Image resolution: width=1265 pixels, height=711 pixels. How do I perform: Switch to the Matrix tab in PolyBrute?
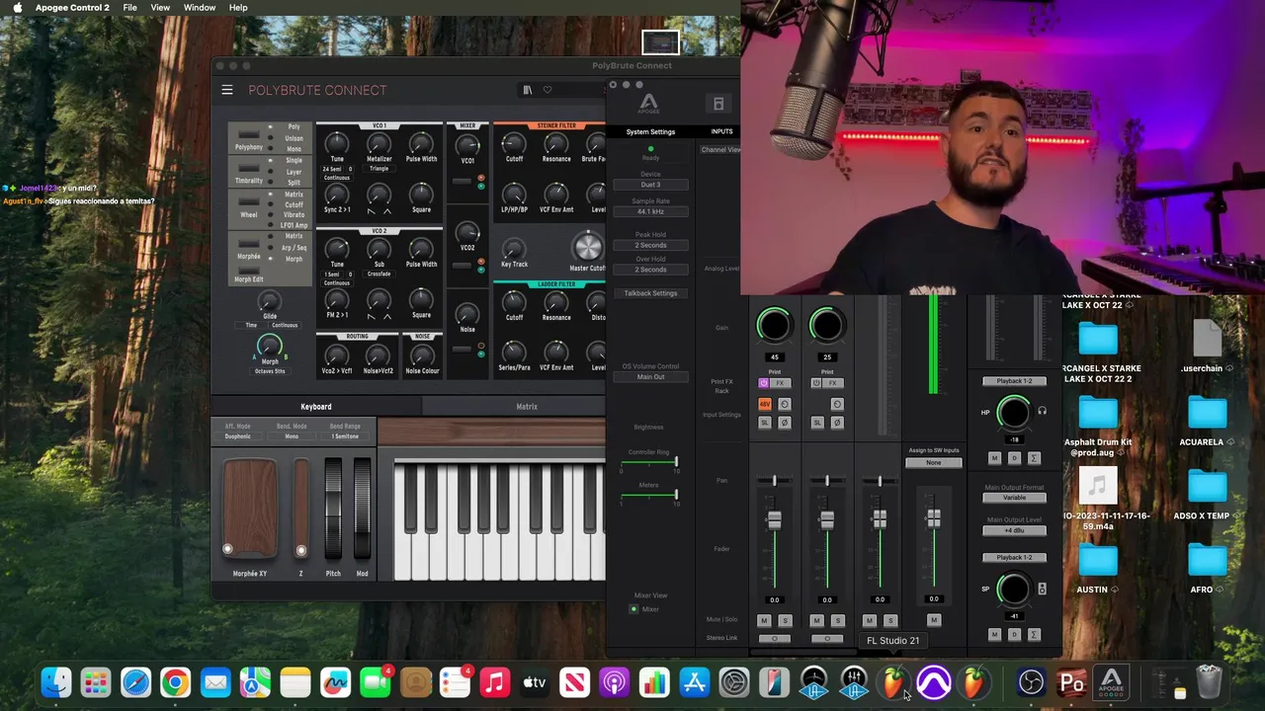coord(527,407)
